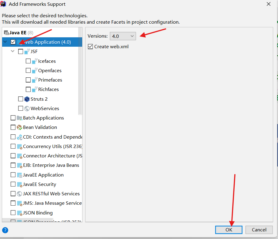Image resolution: width=278 pixels, height=239 pixels.
Task: Check the JavaEE Security checkbox
Action: coord(13,184)
